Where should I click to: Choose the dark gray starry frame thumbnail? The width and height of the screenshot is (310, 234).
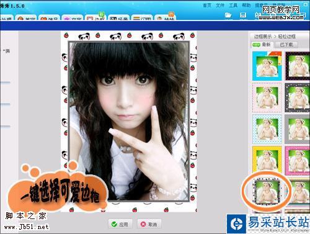(x=298, y=97)
